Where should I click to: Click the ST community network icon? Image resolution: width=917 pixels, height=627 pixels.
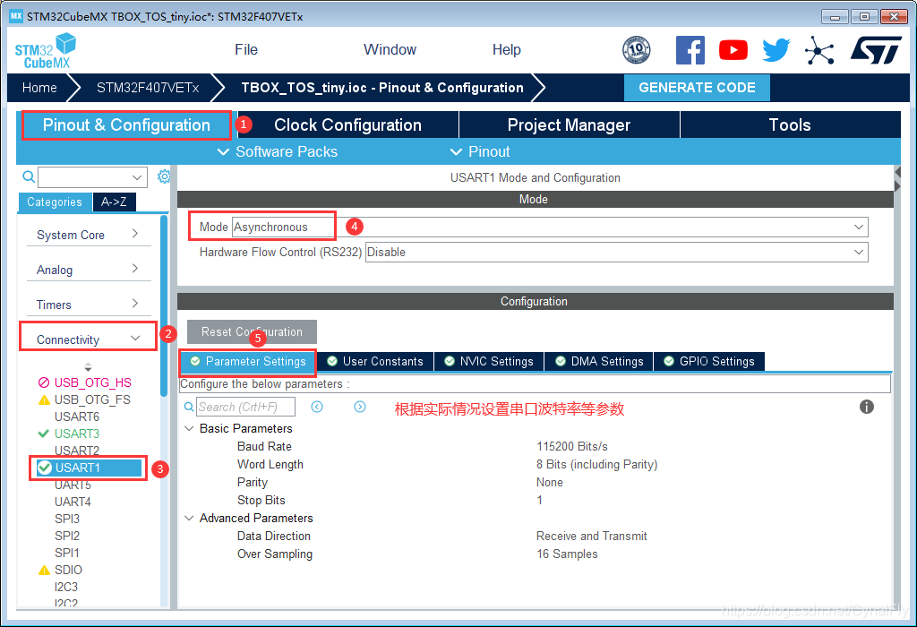819,50
